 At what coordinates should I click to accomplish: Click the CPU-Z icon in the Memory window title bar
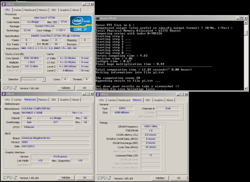coord(98,94)
